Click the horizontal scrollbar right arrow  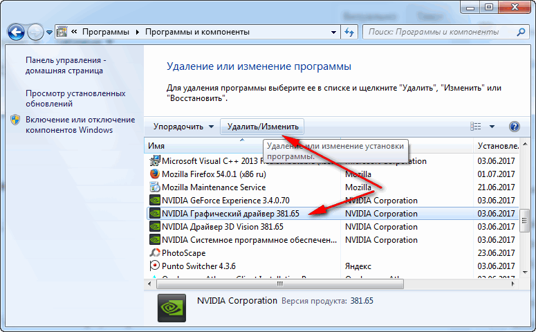pyautogui.click(x=512, y=284)
